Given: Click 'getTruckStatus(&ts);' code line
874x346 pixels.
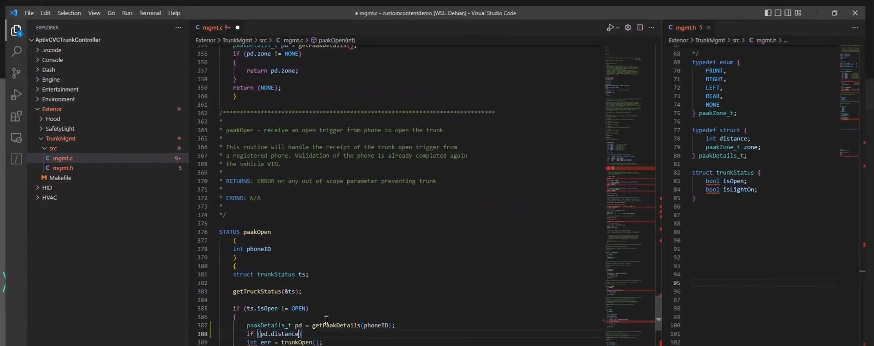Looking at the screenshot, I should pos(267,291).
